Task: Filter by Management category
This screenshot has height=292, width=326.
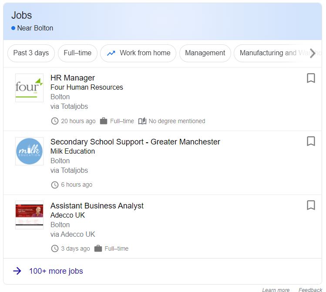Action: [x=205, y=53]
